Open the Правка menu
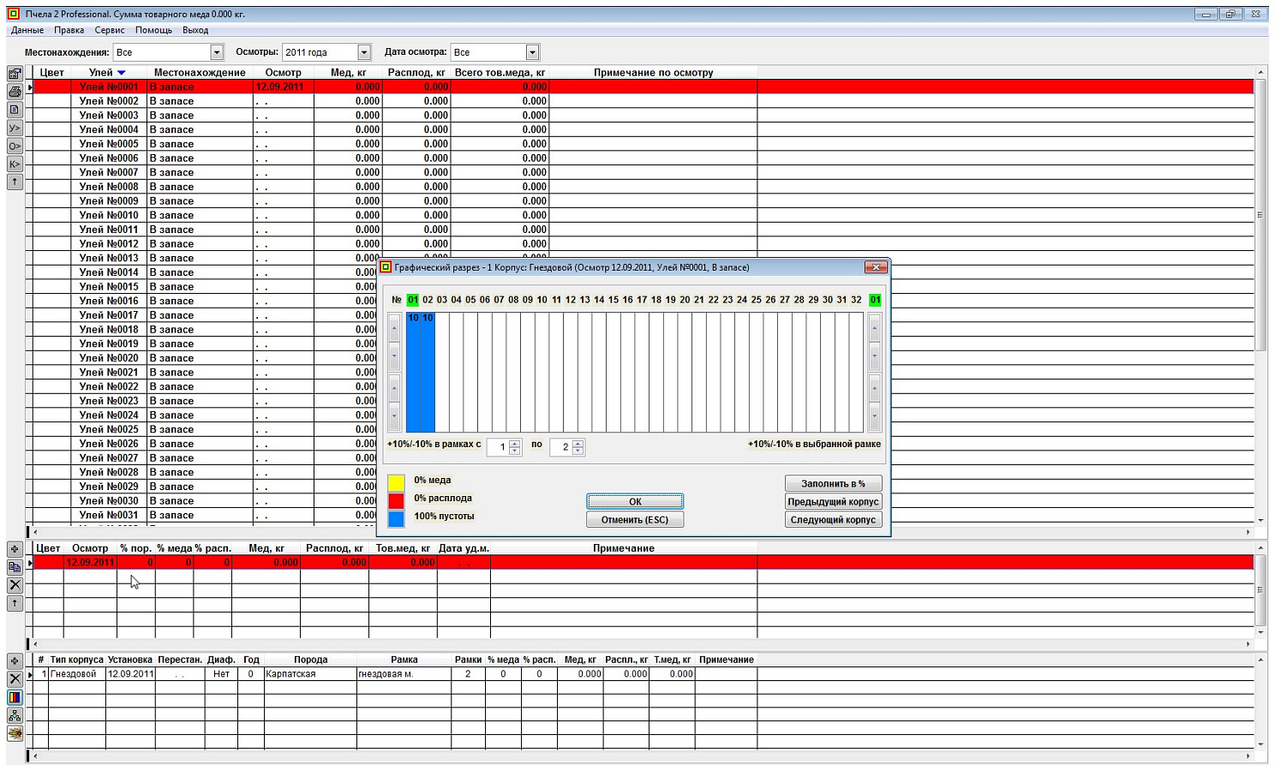The width and height of the screenshot is (1275, 771). [x=69, y=30]
